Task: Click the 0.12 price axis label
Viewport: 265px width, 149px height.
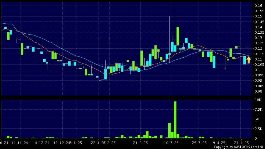Action: (x=258, y=49)
